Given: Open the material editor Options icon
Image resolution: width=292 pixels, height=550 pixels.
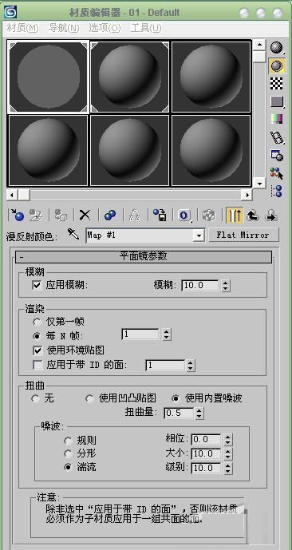Looking at the screenshot, I should point(277,155).
